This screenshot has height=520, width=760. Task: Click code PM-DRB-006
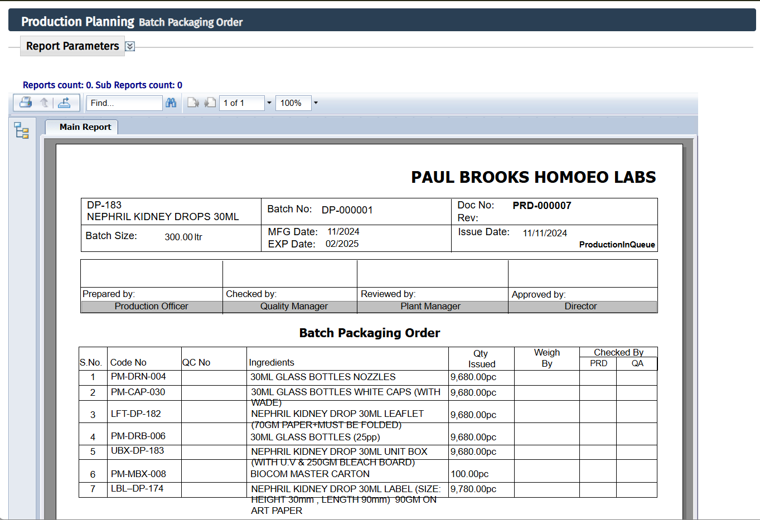pos(138,436)
